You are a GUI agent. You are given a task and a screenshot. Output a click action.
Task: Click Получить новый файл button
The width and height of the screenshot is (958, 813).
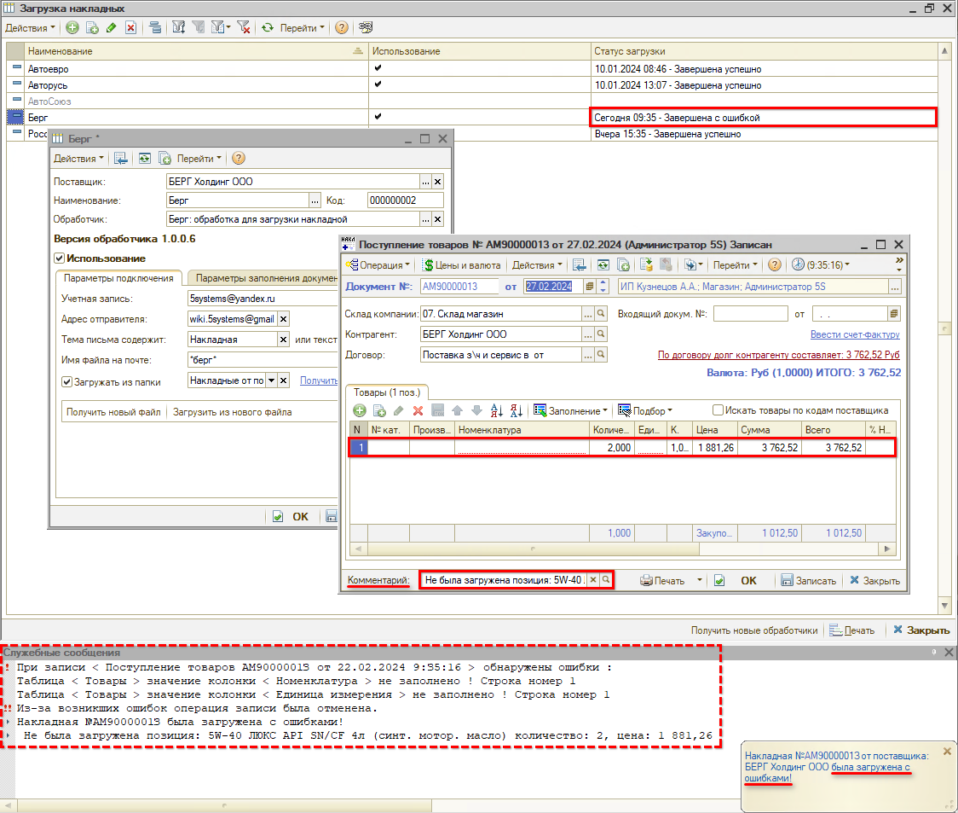pos(113,412)
